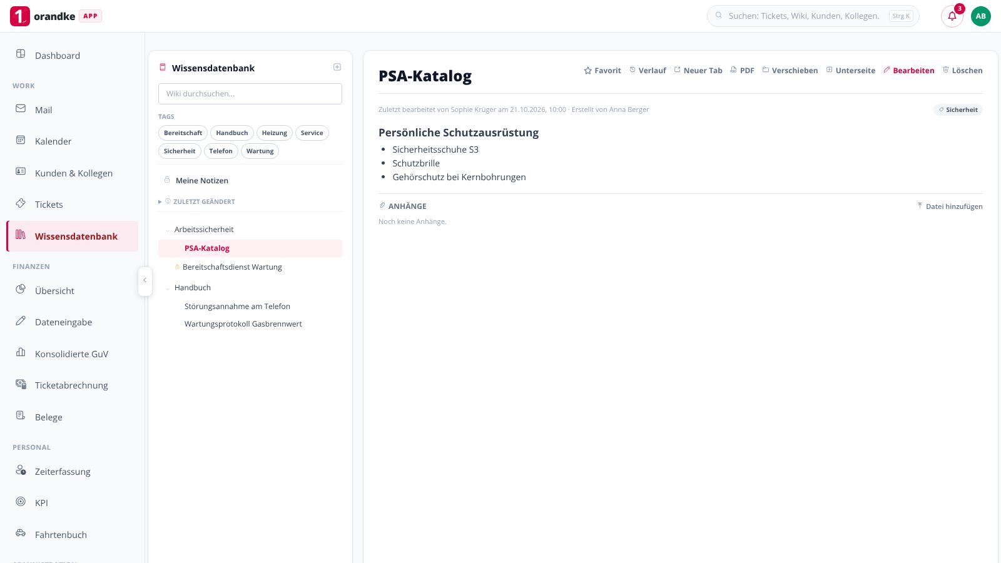This screenshot has width=1001, height=563.
Task: Collapse the Handbuch tree node
Action: [168, 288]
